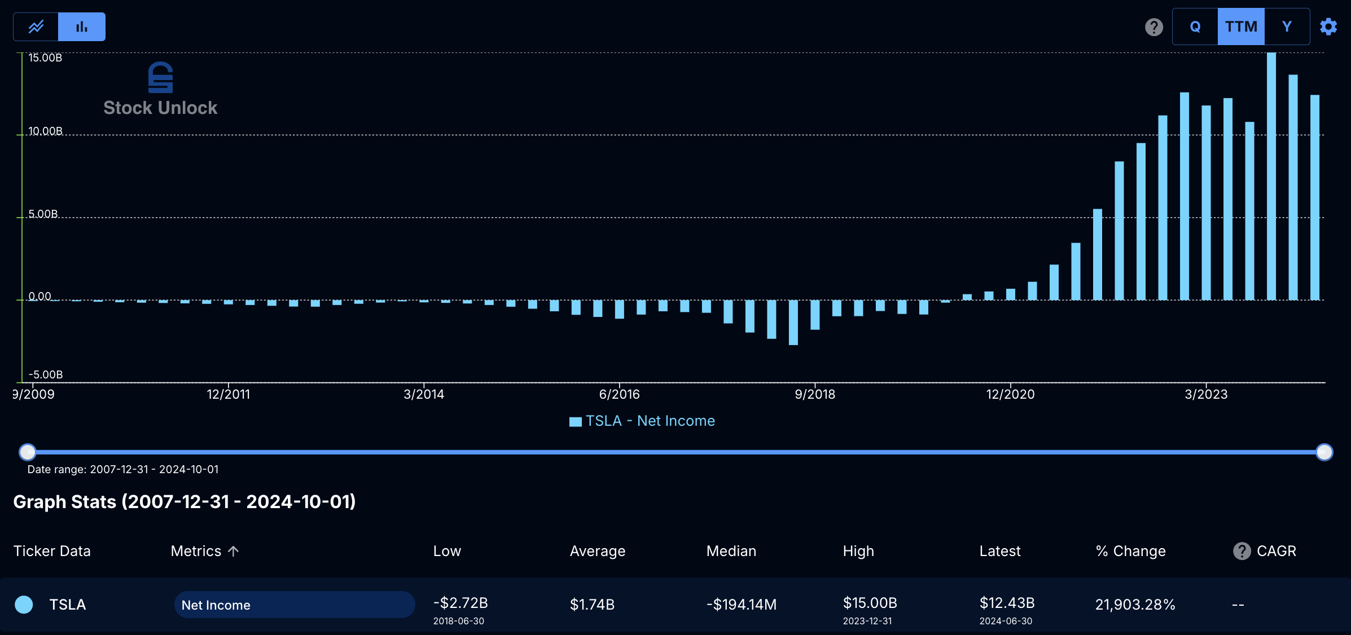Click the 3/2023 x-axis label
The width and height of the screenshot is (1351, 635).
pos(1206,394)
